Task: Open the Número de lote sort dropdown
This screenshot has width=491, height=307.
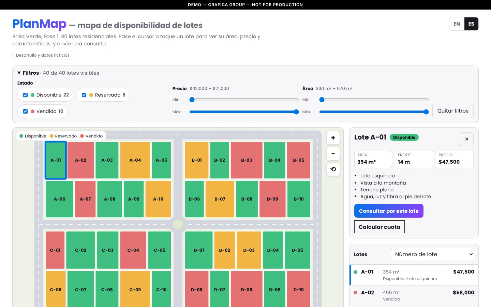Action: point(432,254)
